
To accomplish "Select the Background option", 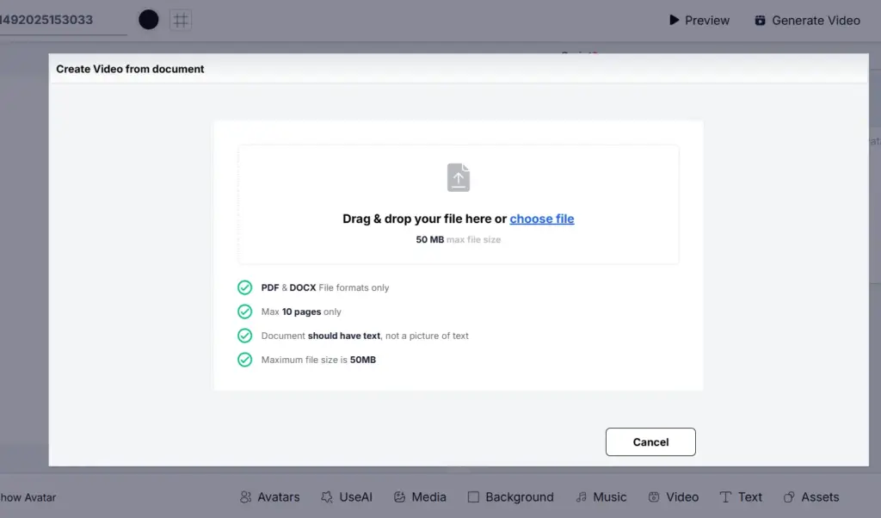I will (x=510, y=496).
